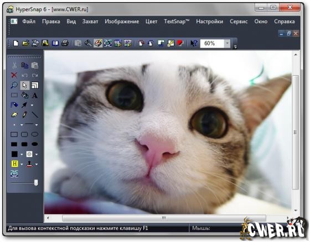Choose the yellow Highlighter H tool
This screenshot has height=242, width=310.
point(14,164)
